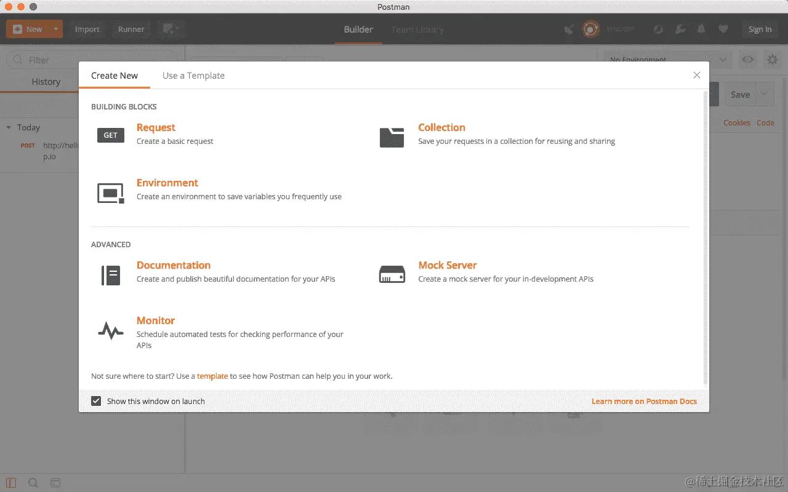This screenshot has height=492, width=788.
Task: Click the Mock Server heading link
Action: point(448,265)
